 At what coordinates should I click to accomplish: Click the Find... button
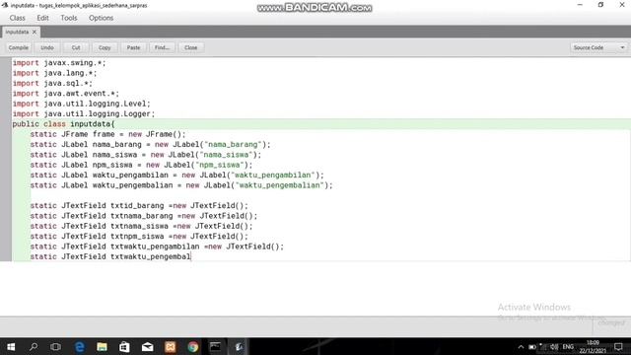click(x=162, y=47)
